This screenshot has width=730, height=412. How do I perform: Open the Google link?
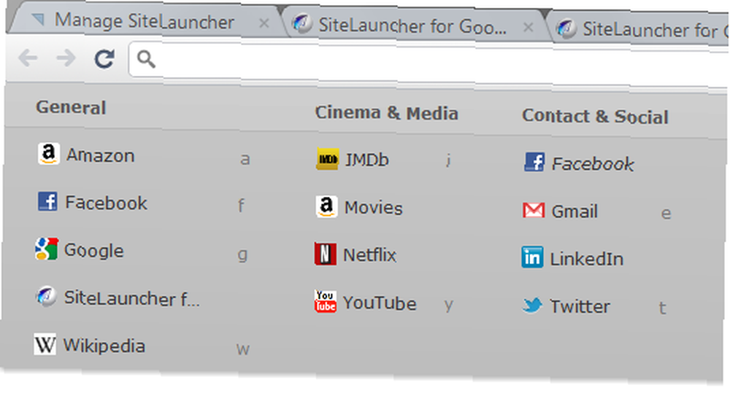93,251
